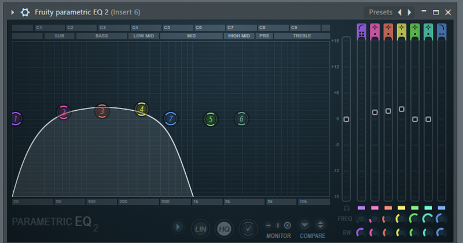Select band 4 yellow color token
Viewport: 463px width, 243px height.
pyautogui.click(x=402, y=208)
